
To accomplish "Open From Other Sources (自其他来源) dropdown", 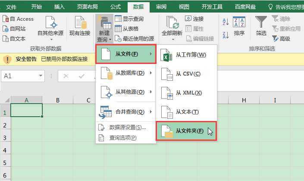I will (x=50, y=28).
